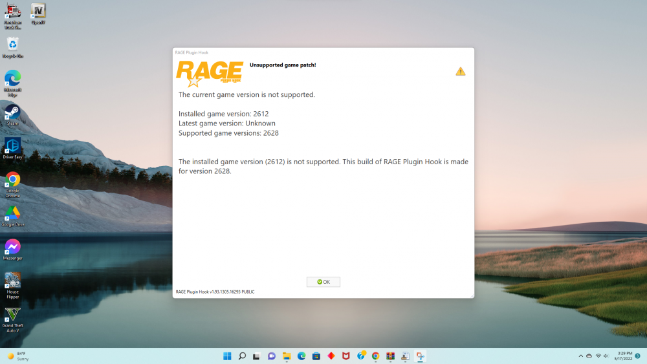Open WinRAR from the taskbar
This screenshot has height=364, width=647.
pos(390,356)
